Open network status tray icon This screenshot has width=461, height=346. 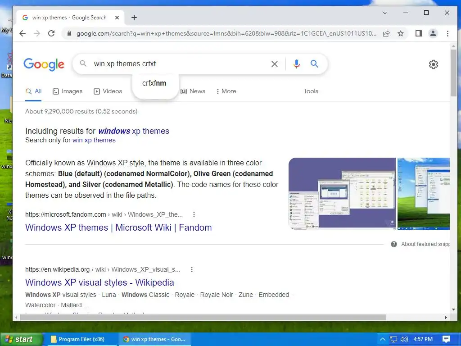pos(393,339)
